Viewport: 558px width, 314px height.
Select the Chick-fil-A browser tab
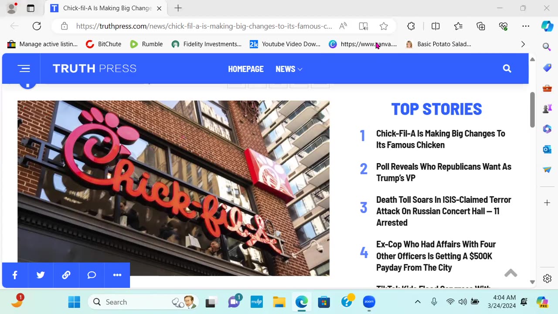pyautogui.click(x=106, y=8)
